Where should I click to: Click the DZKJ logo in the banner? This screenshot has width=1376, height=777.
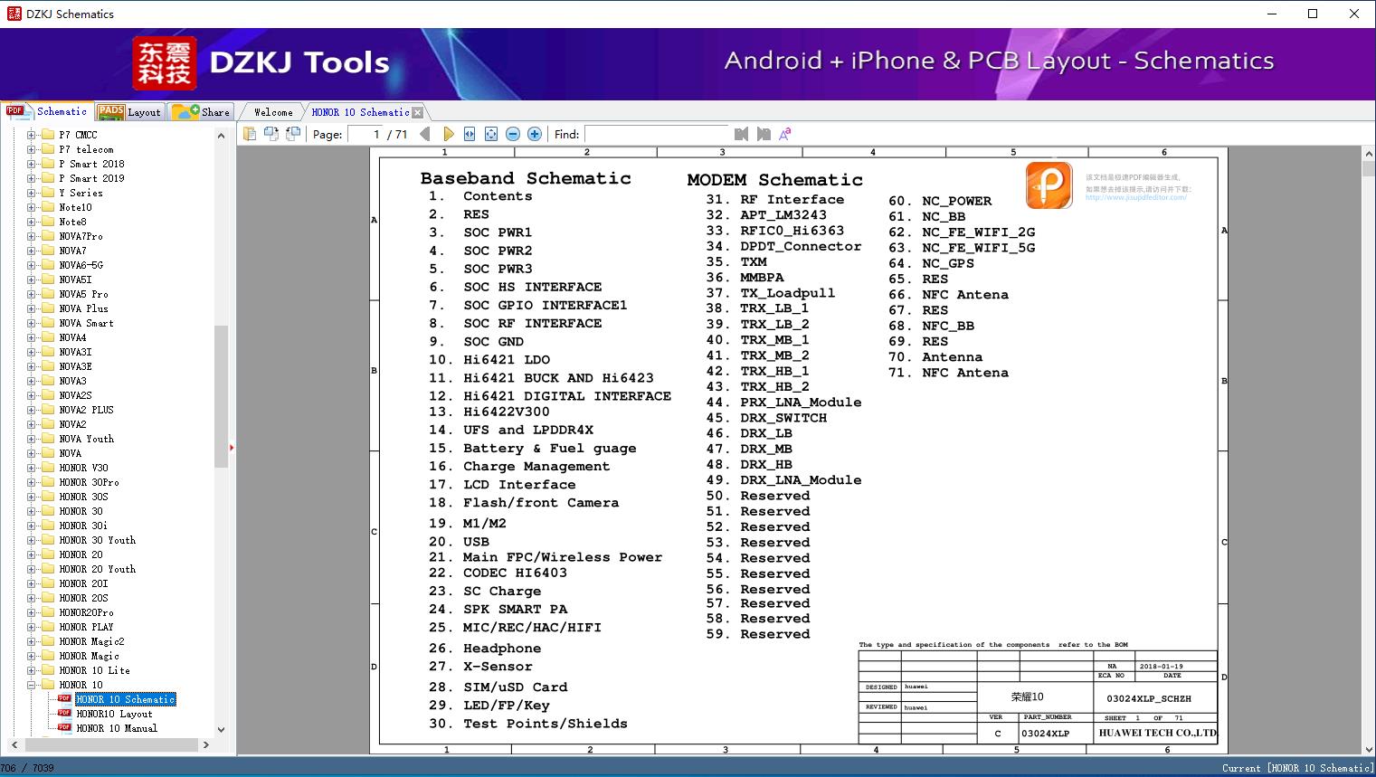click(x=164, y=62)
